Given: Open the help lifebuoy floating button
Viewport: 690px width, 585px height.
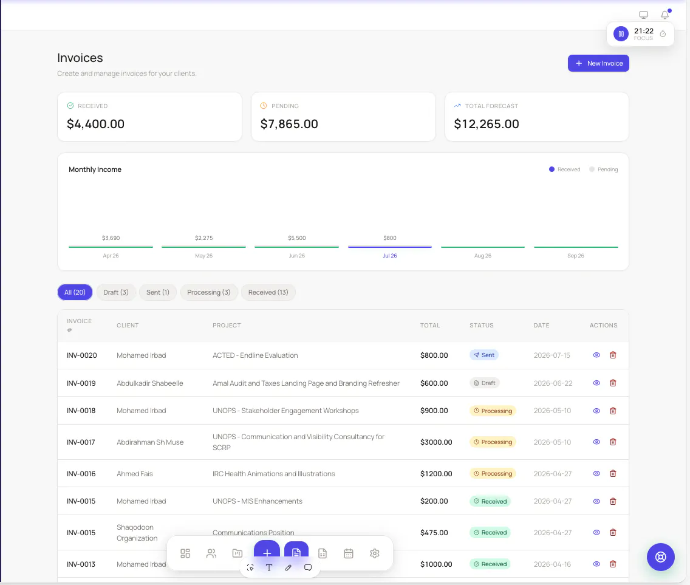Looking at the screenshot, I should tap(660, 557).
